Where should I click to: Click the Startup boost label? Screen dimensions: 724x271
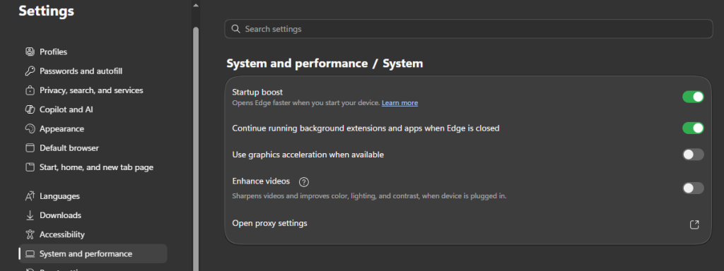click(257, 92)
